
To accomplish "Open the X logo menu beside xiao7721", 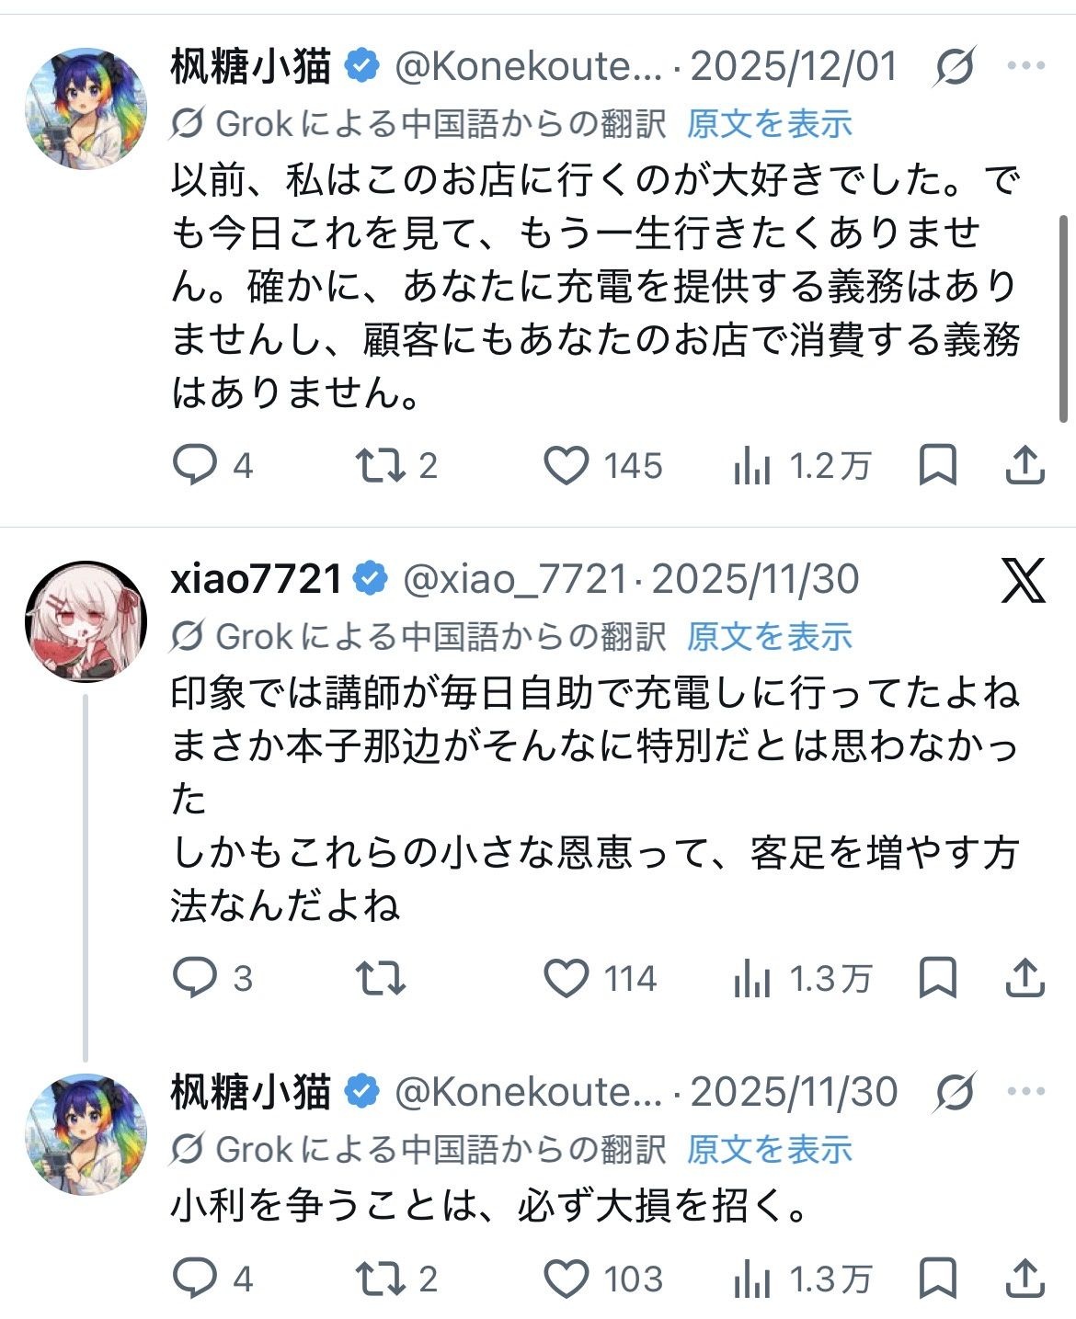I will pyautogui.click(x=1024, y=580).
